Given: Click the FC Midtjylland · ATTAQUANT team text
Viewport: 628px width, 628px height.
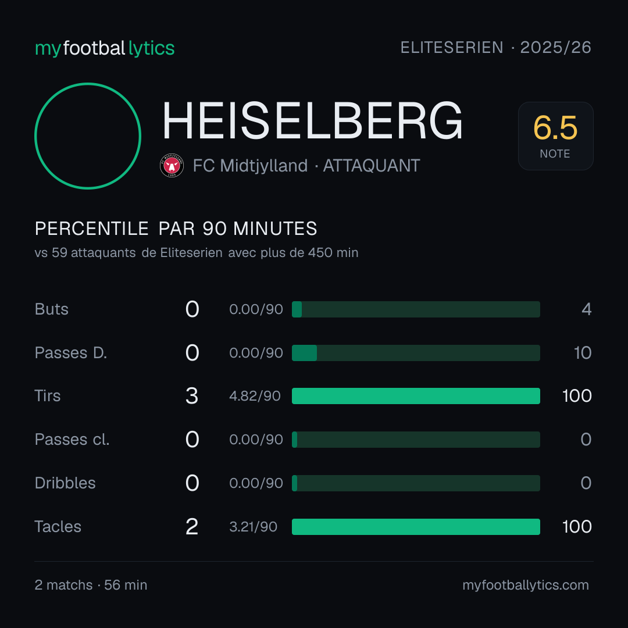Looking at the screenshot, I should point(306,166).
